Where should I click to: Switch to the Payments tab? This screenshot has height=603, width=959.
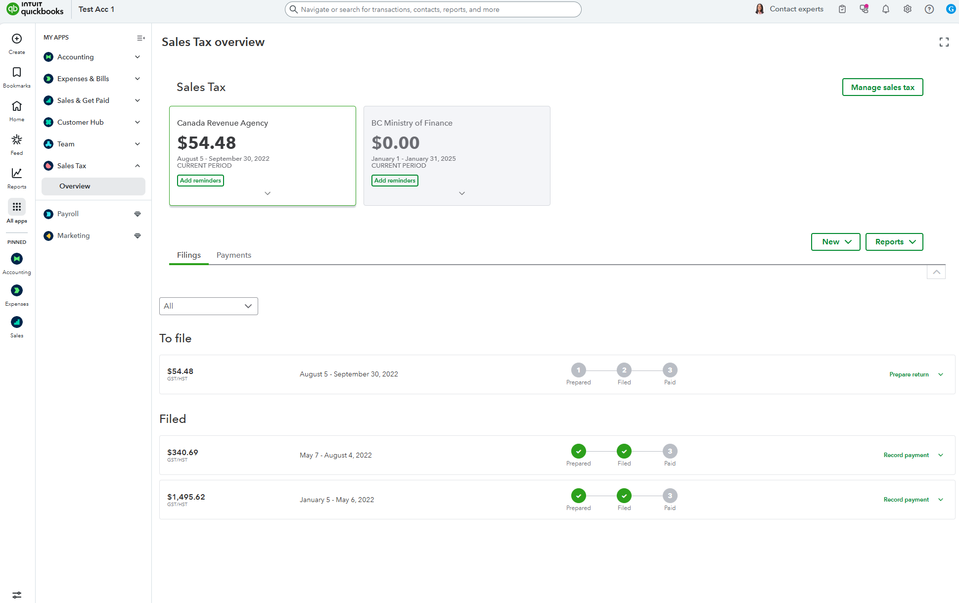click(233, 255)
